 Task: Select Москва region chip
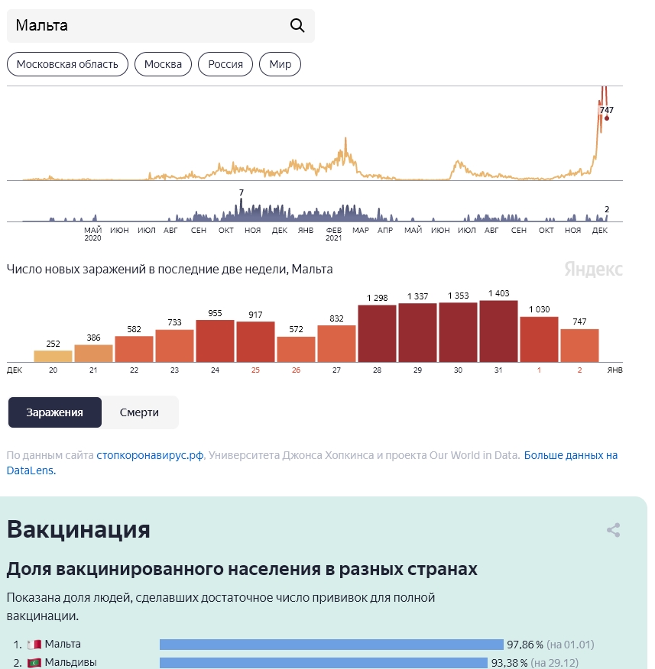[x=163, y=64]
